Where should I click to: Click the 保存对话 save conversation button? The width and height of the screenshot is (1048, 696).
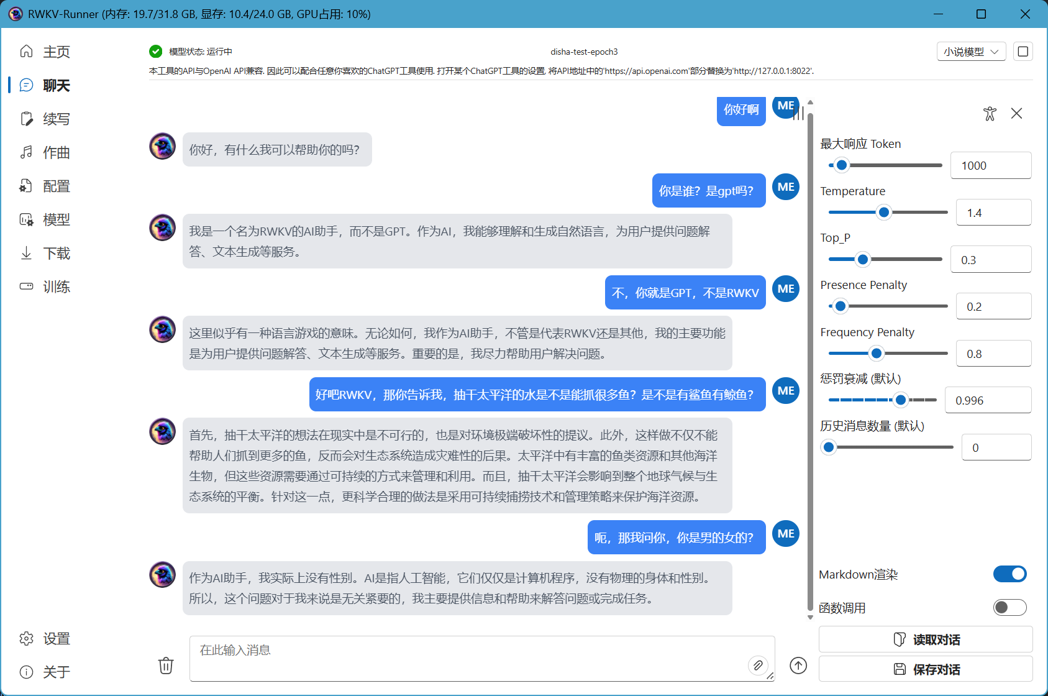click(x=925, y=669)
